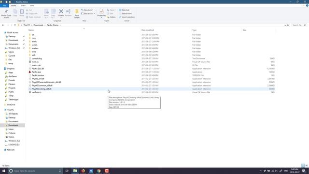Screen dimensions: 309x174
Task: Sort by the Size column header
Action: 245,30
